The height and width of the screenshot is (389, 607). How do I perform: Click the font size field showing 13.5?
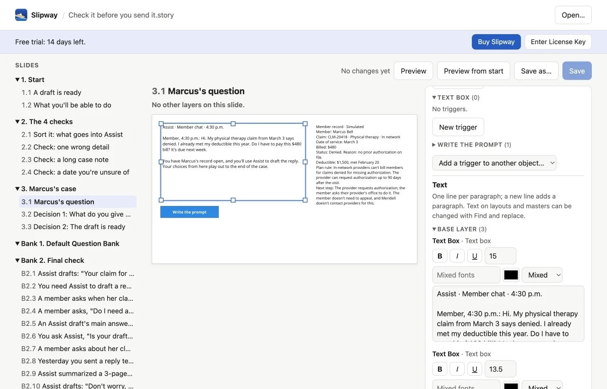[500, 369]
